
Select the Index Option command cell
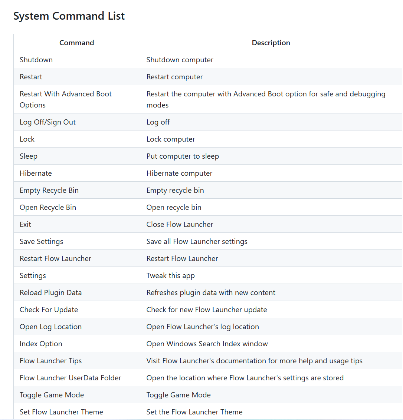[x=77, y=344]
